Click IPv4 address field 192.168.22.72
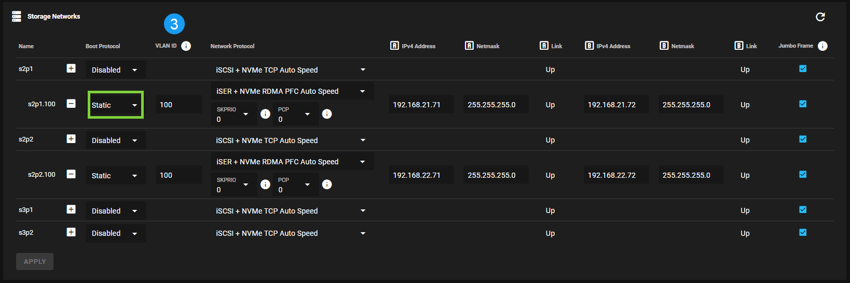850x283 pixels. pyautogui.click(x=615, y=175)
